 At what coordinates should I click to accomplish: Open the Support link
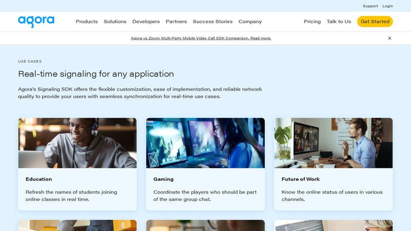(370, 6)
